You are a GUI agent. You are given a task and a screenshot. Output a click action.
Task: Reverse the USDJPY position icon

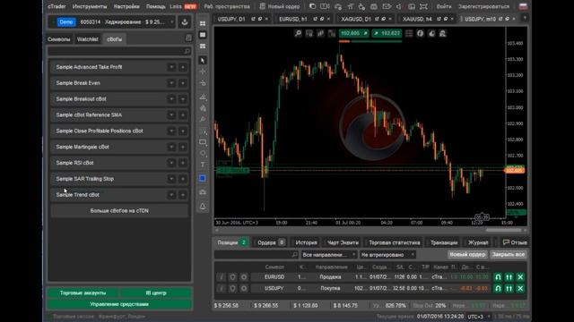498,288
